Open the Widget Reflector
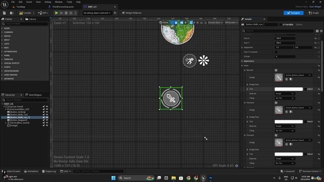Viewport: 324px width, 182px height. point(132,13)
